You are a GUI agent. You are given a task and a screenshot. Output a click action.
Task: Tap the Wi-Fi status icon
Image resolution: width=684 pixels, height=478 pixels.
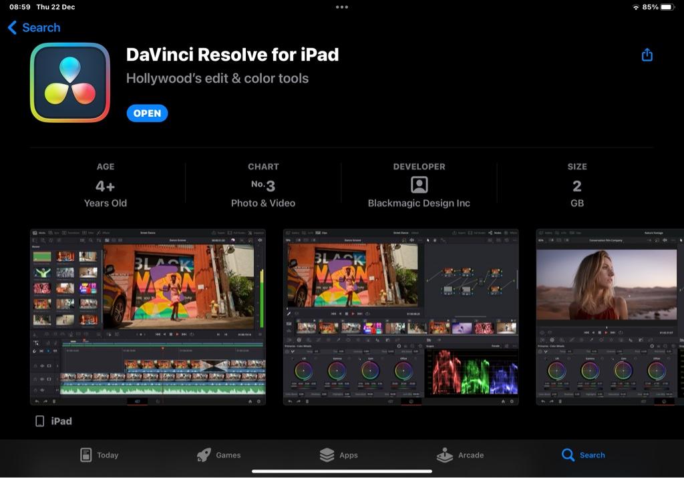(x=636, y=7)
